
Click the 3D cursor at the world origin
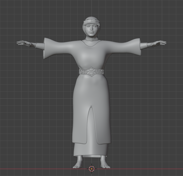click(91, 169)
